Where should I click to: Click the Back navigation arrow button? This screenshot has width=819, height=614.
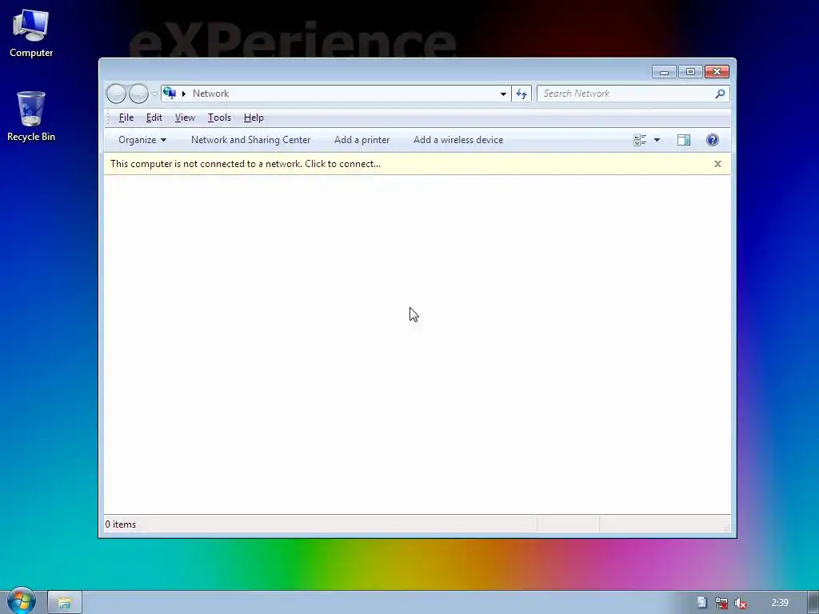(116, 94)
